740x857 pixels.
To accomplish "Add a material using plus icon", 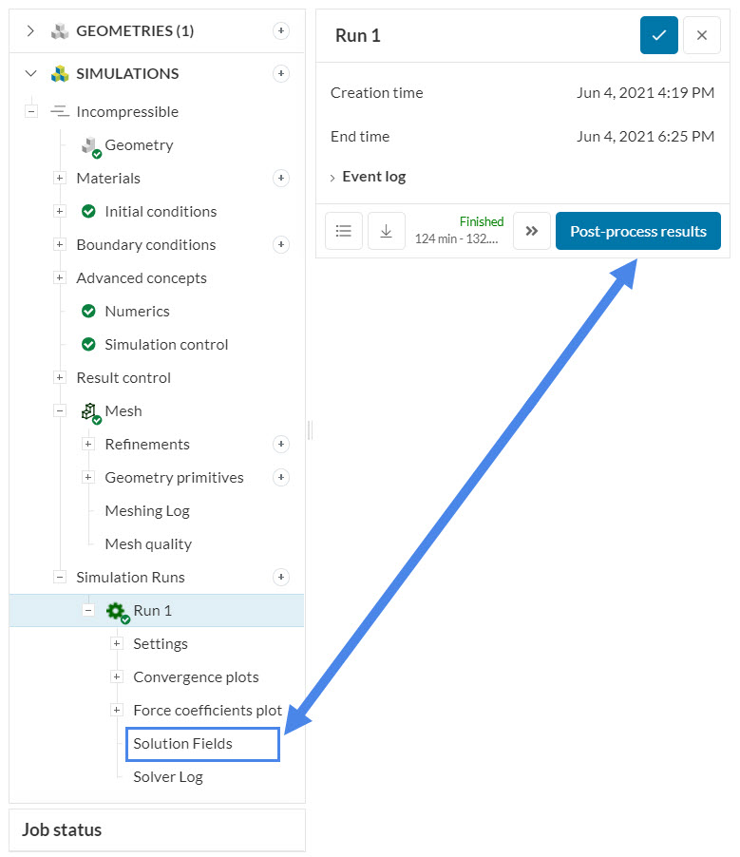I will click(281, 179).
